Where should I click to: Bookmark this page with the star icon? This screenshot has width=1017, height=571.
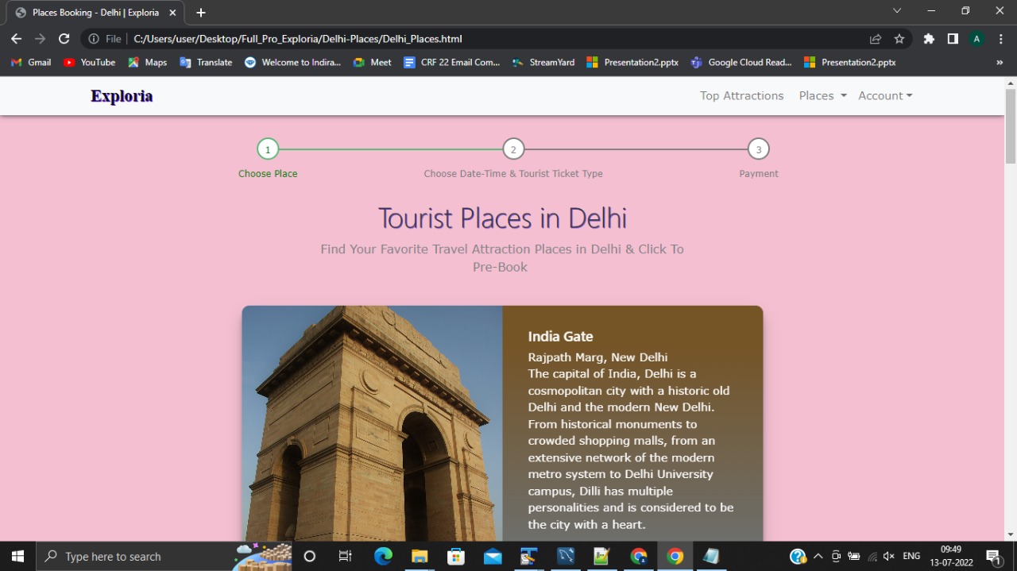tap(899, 38)
